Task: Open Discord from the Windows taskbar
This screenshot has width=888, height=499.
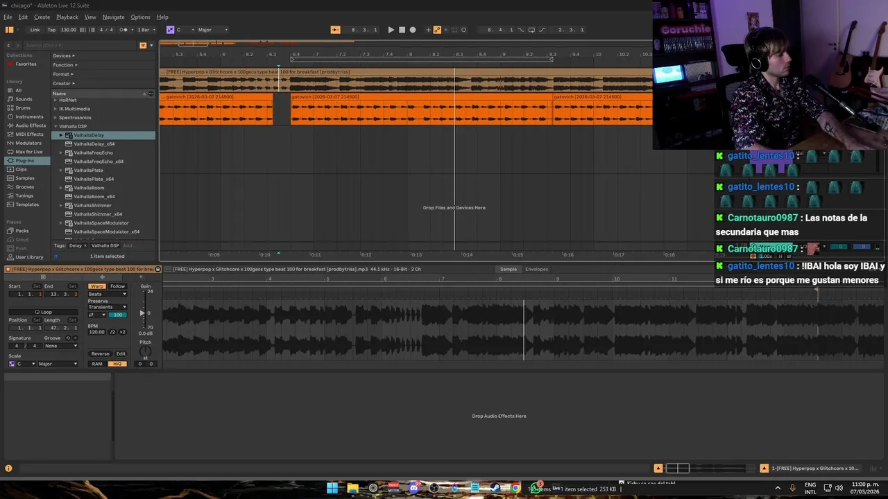Action: pyautogui.click(x=414, y=488)
